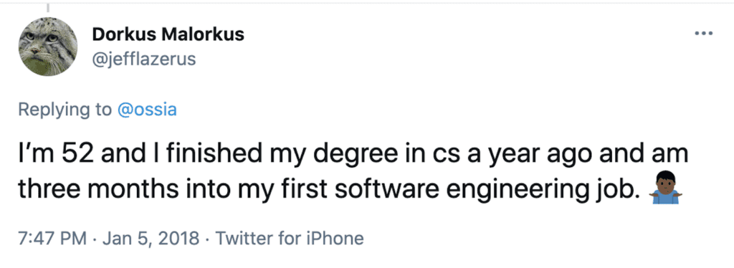
Task: Click the 7:47 PM timestamp
Action: (x=52, y=239)
